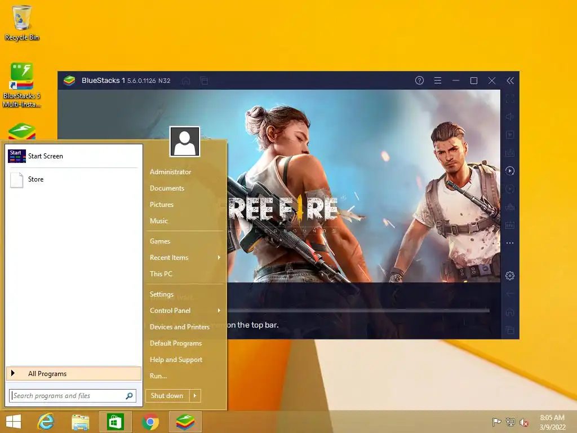Open Settings from start menu
Screen dimensions: 577x433
point(162,294)
